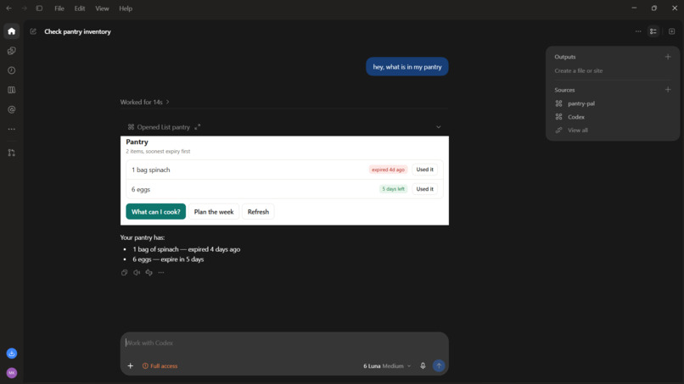Click the new pane plus-square icon
The image size is (684, 384).
672,31
